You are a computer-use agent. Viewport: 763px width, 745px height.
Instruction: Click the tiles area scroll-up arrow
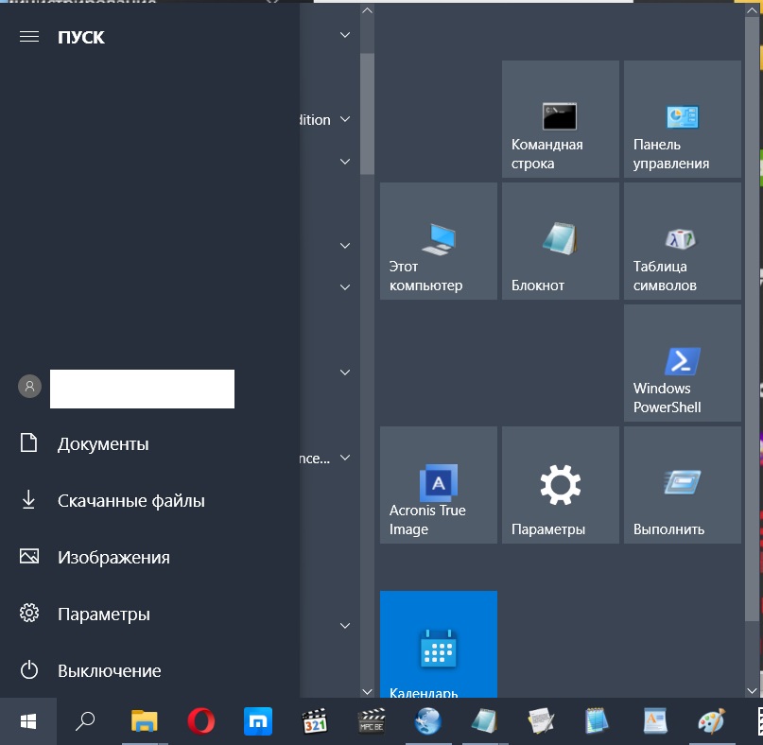(752, 10)
